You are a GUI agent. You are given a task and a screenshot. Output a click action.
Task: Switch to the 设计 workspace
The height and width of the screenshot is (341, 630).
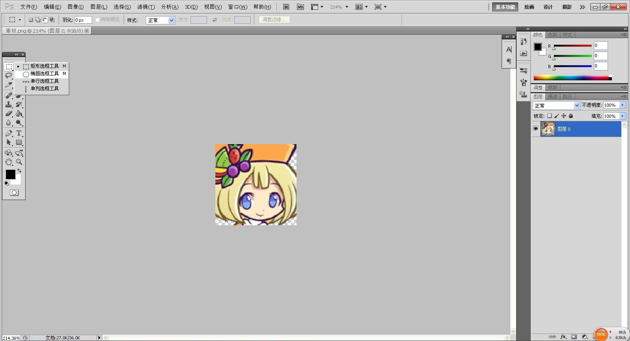[x=548, y=7]
